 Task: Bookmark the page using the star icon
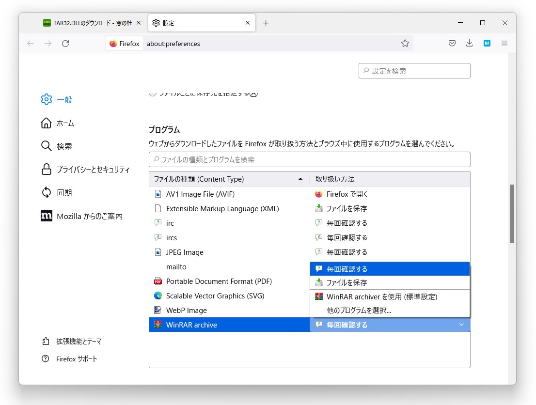coord(405,43)
